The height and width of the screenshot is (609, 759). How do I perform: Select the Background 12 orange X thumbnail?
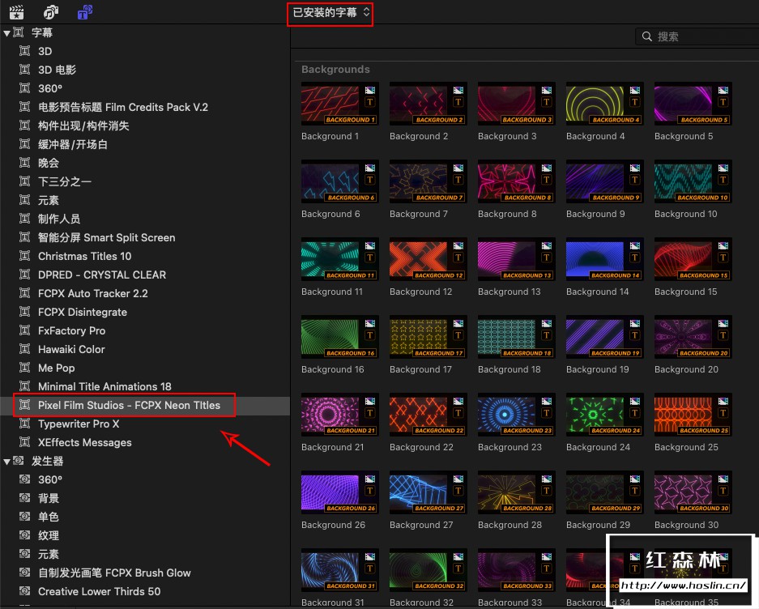pos(428,259)
